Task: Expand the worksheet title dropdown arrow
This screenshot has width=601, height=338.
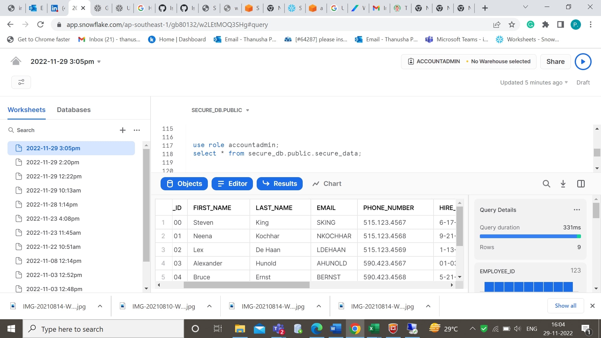Action: [x=99, y=62]
